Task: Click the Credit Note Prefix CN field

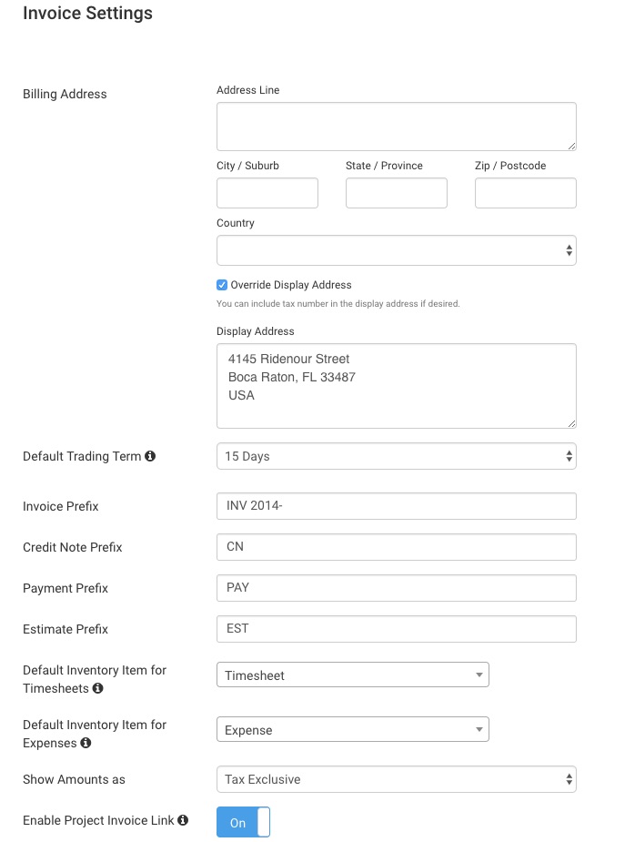Action: coord(396,547)
